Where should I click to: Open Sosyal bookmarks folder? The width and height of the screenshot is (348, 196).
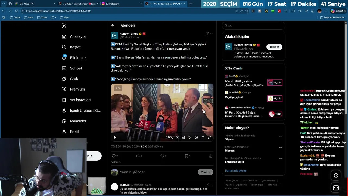pos(15,17)
